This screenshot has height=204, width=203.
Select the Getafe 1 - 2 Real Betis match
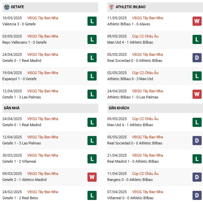pyautogui.click(x=20, y=198)
